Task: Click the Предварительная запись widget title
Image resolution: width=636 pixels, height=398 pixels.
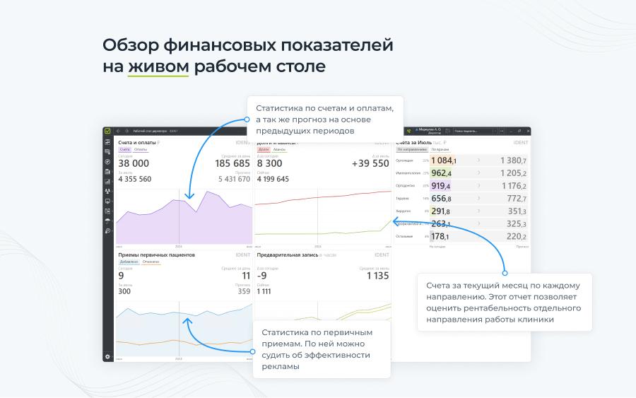Action: [288, 254]
